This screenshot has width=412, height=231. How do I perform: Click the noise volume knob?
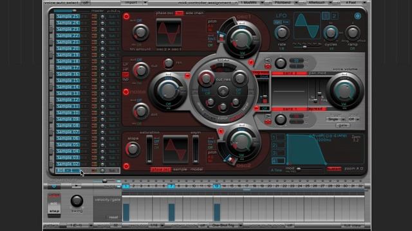[x=168, y=90]
